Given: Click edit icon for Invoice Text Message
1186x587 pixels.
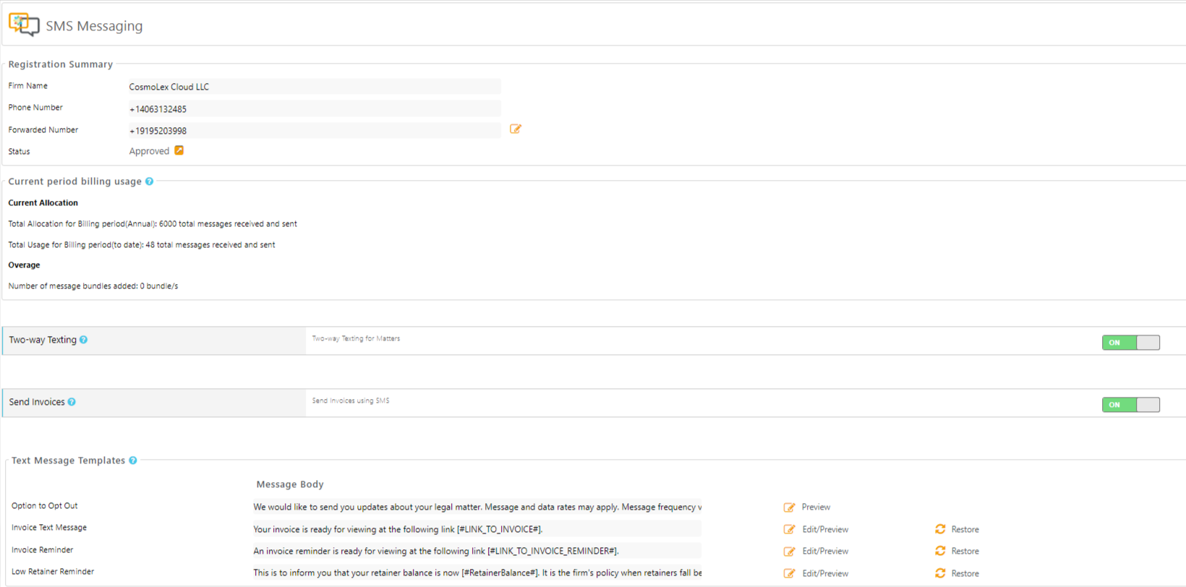Looking at the screenshot, I should pos(789,529).
